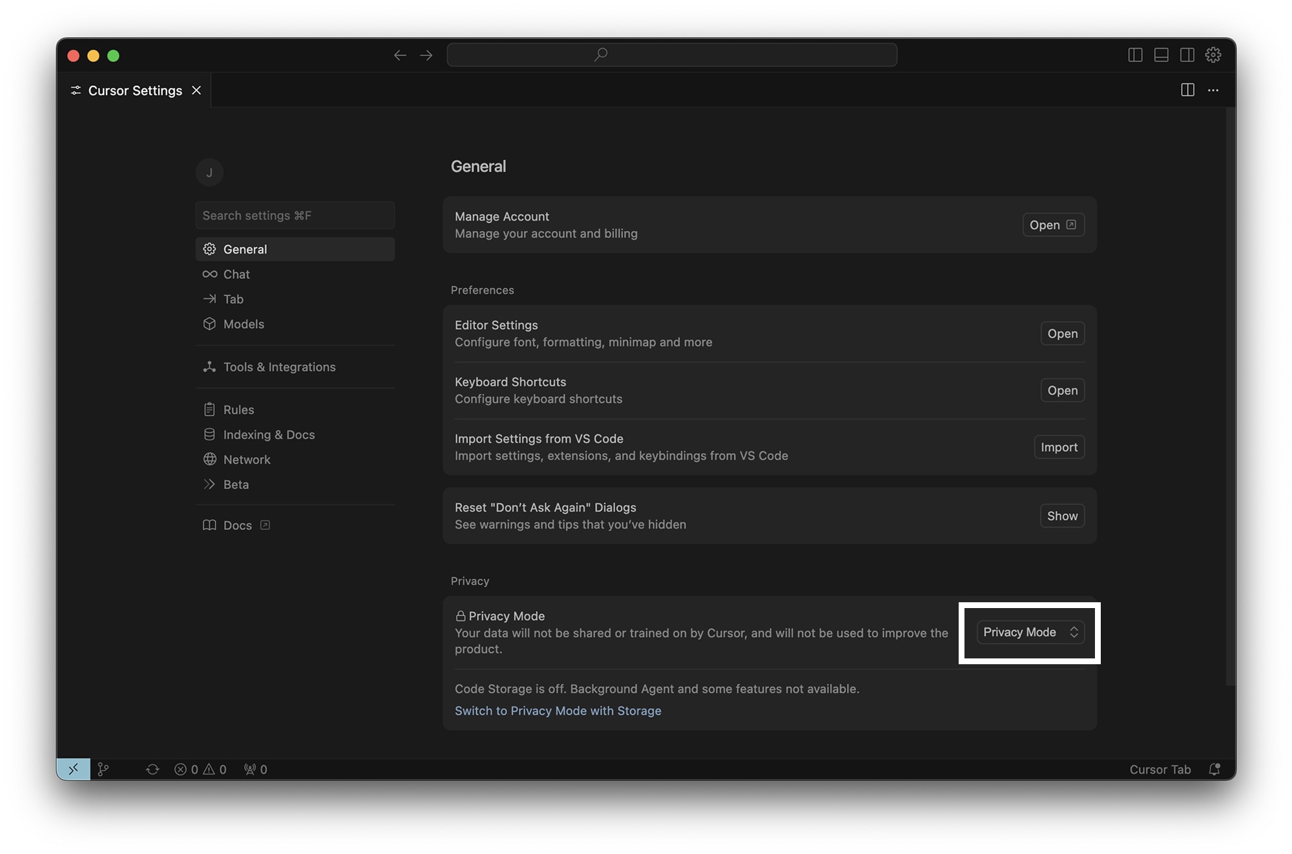Click the source control branch icon
1292x854 pixels.
pos(103,769)
